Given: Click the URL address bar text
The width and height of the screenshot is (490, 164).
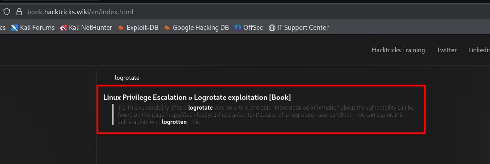Looking at the screenshot, I should pos(80,12).
